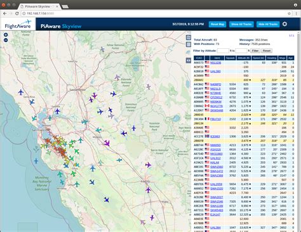Click the '5/17/2019, 9:12:55 PM' timestamp
The height and width of the screenshot is (232, 301).
(188, 24)
